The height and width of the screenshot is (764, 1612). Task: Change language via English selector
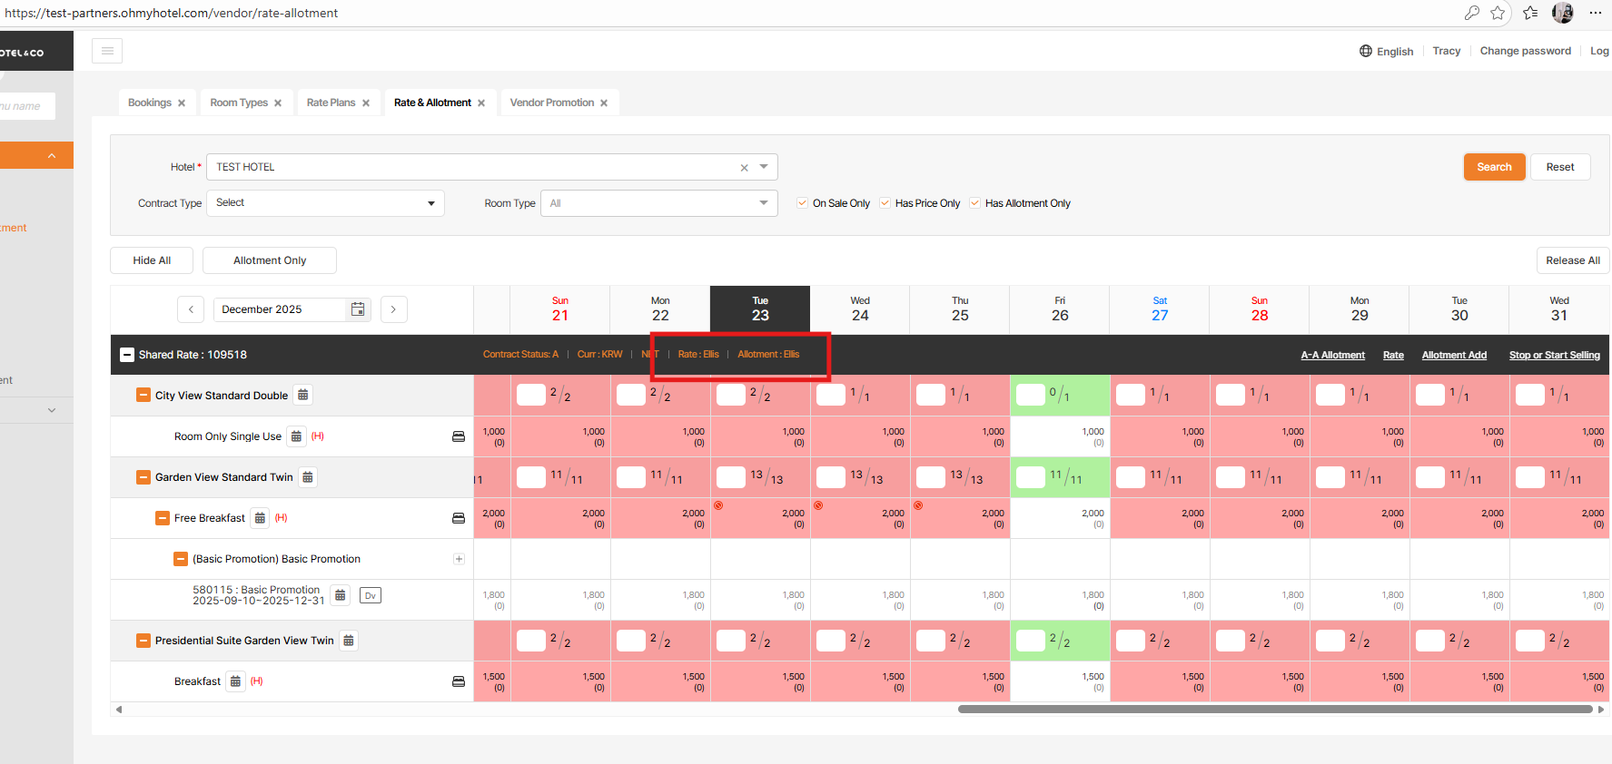[x=1387, y=51]
